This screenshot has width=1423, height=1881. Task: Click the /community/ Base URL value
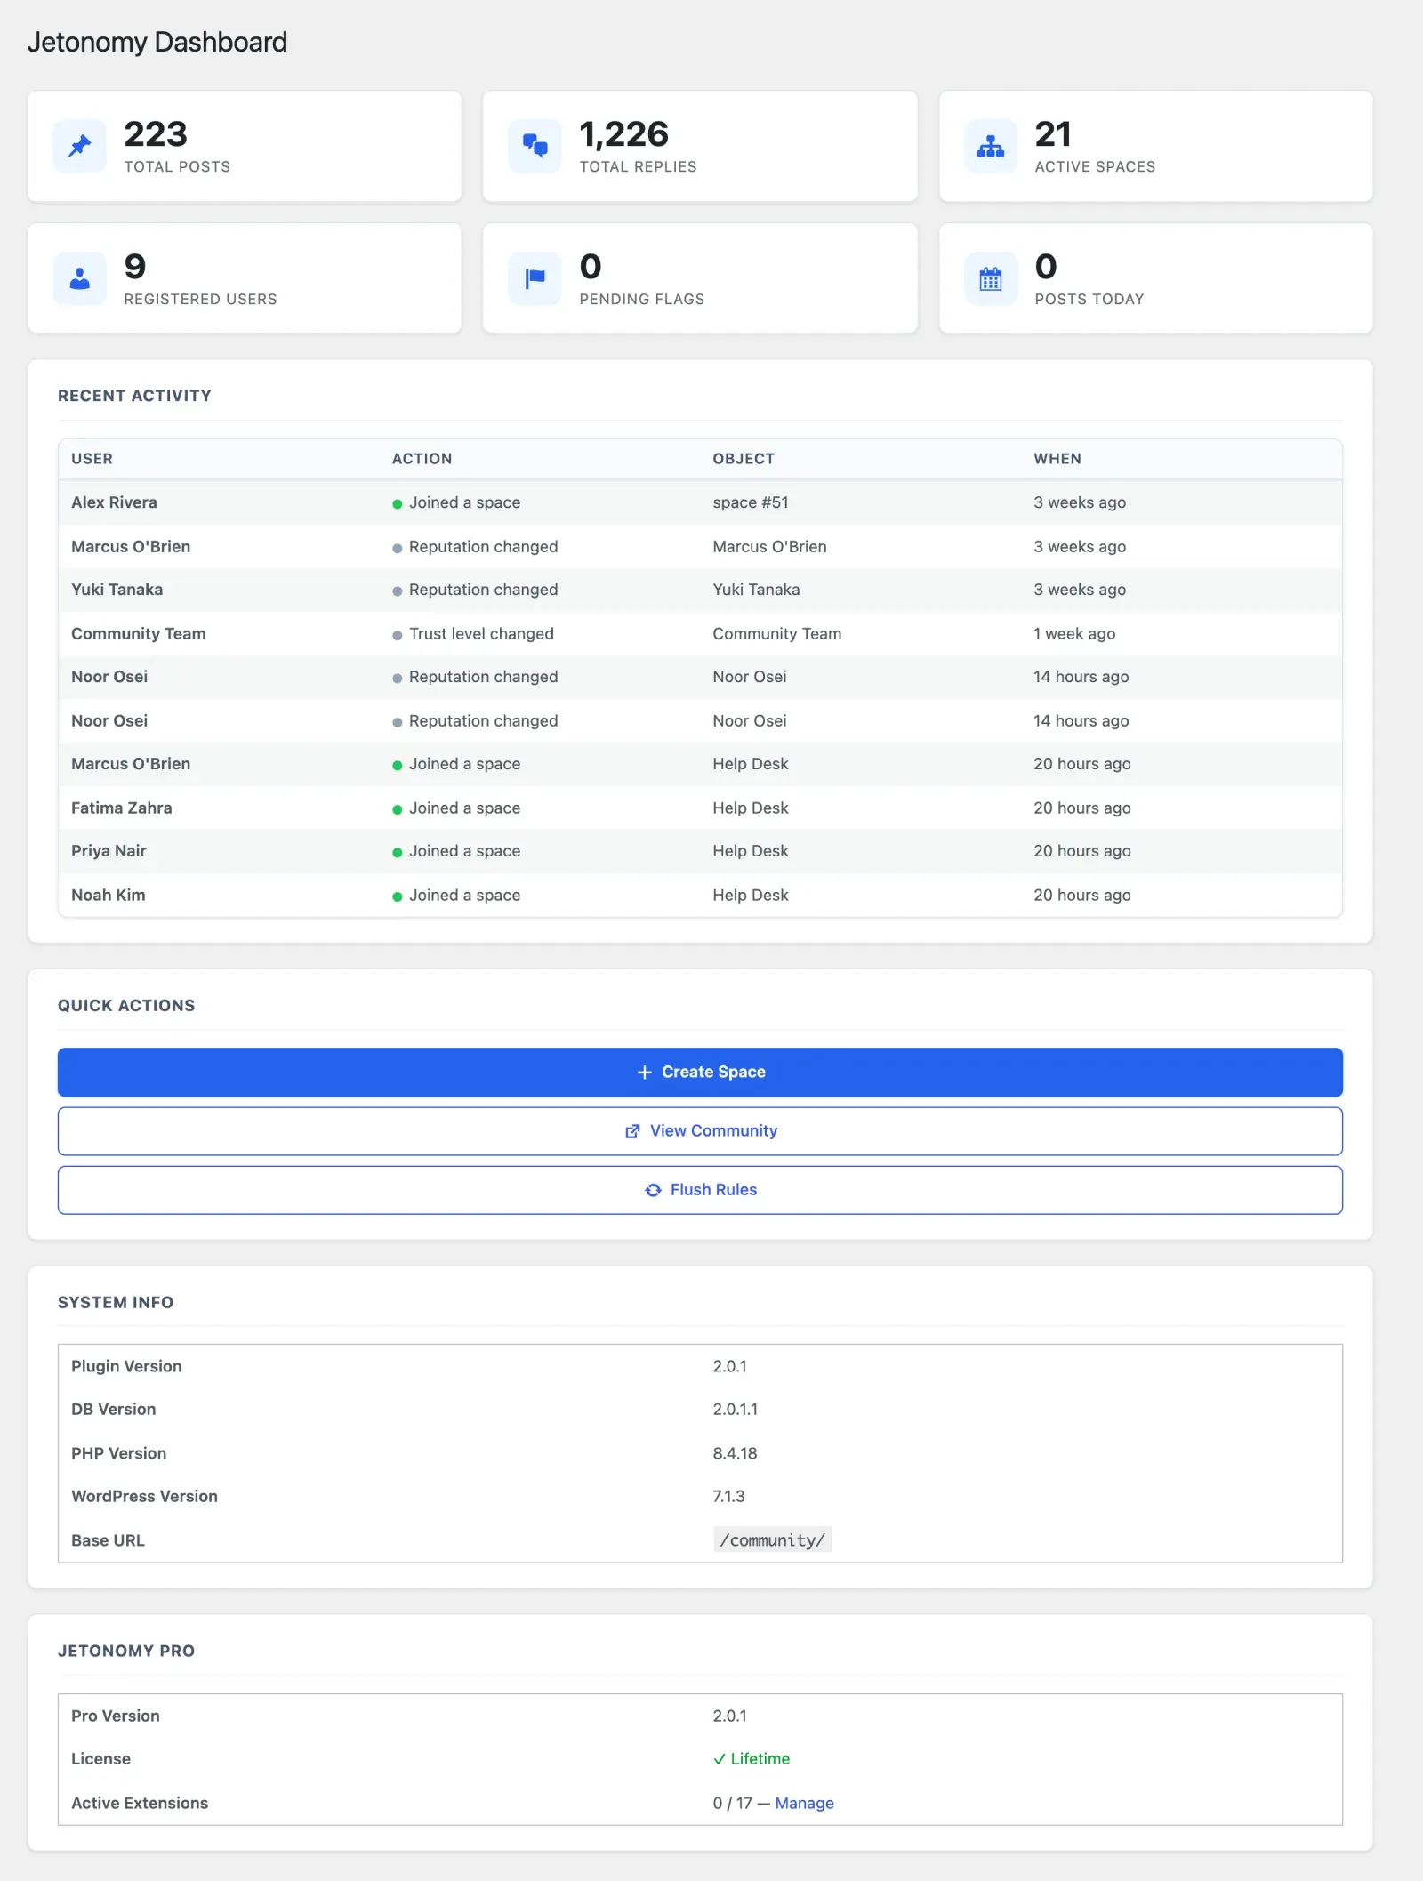tap(772, 1540)
